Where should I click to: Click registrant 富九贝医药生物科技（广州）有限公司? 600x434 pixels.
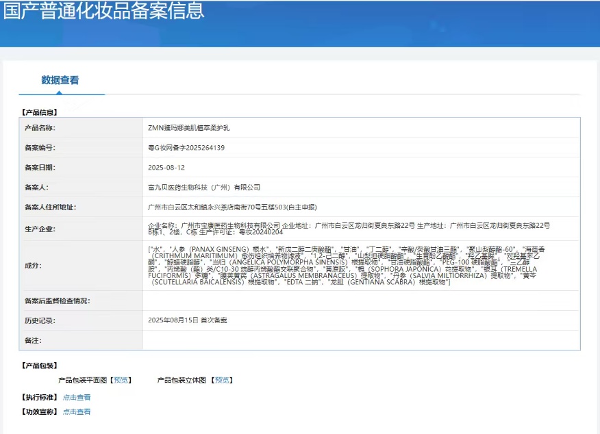pyautogui.click(x=204, y=187)
